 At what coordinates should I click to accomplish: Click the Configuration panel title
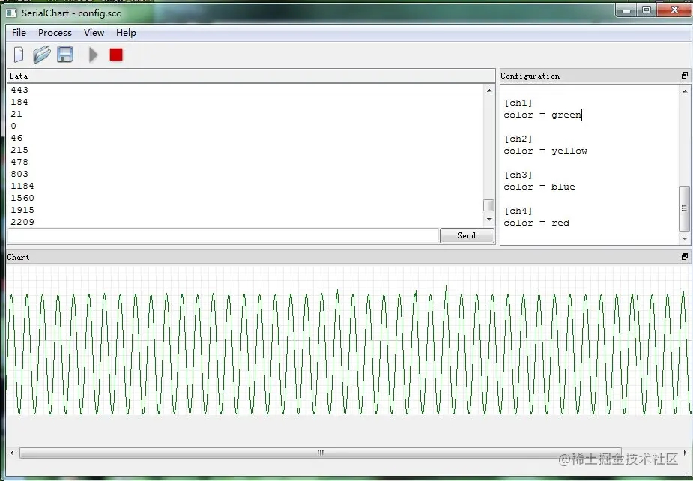(530, 76)
